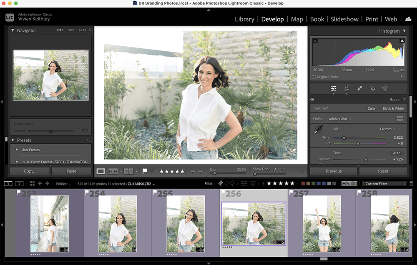Flag the photo as a pick

tap(145, 171)
